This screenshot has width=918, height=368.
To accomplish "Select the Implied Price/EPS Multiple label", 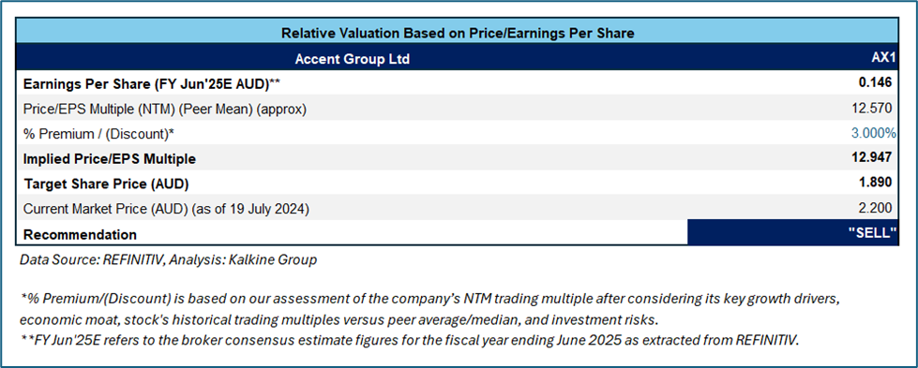I will tap(110, 159).
